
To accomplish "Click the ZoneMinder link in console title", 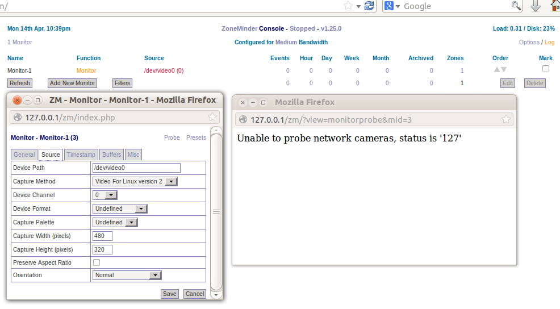I will click(239, 28).
